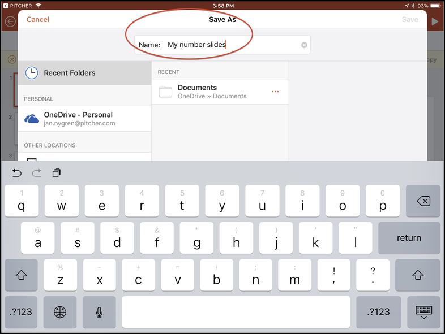Image resolution: width=445 pixels, height=334 pixels.
Task: Select Recent Folders in sidebar
Action: click(84, 73)
